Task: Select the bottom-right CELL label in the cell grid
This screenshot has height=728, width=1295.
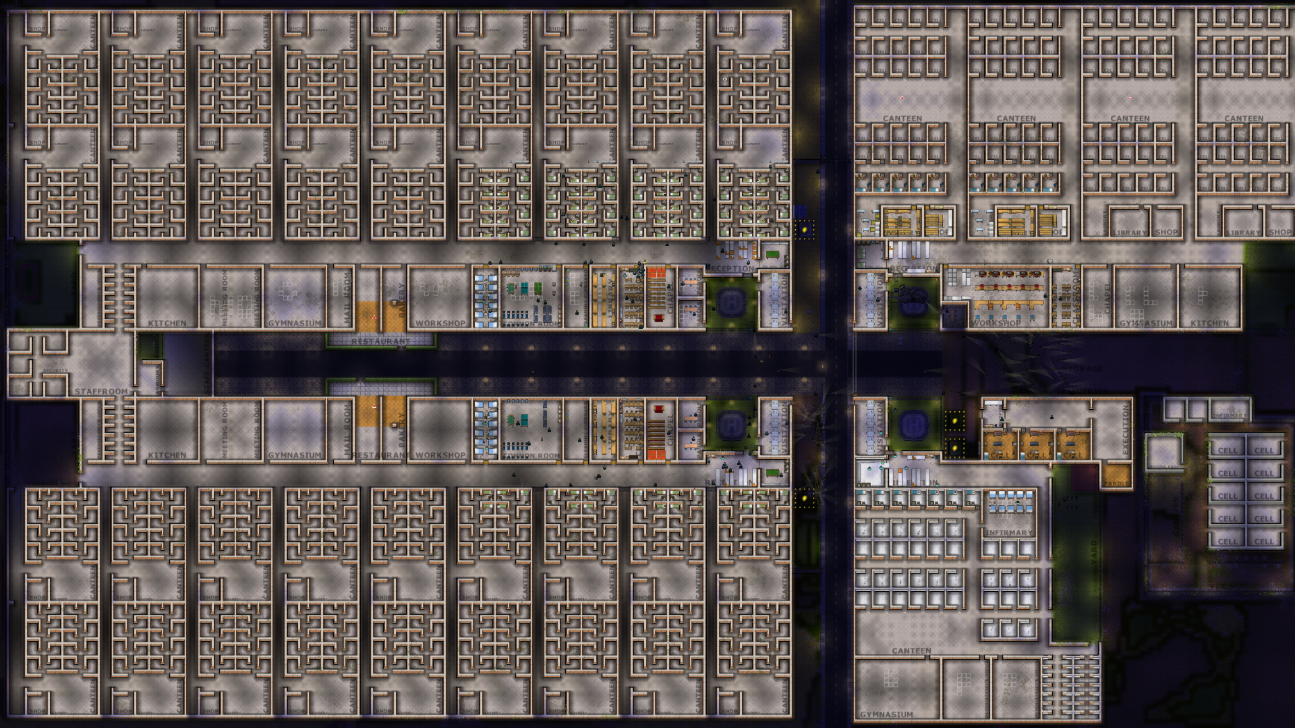Action: pyautogui.click(x=1264, y=541)
